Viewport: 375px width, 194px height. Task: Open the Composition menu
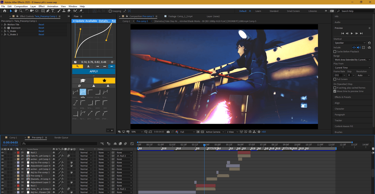click(x=21, y=6)
